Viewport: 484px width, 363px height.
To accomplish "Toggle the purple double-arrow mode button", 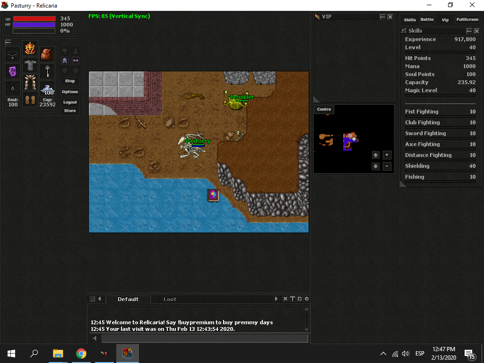I will 75,60.
